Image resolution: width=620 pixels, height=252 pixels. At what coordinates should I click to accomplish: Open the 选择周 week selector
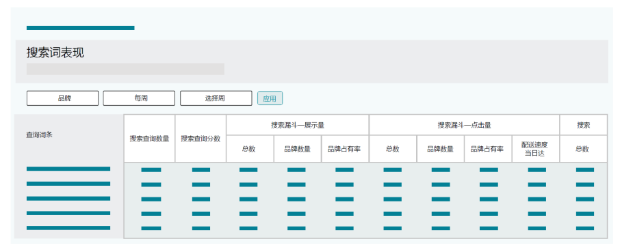tap(216, 98)
